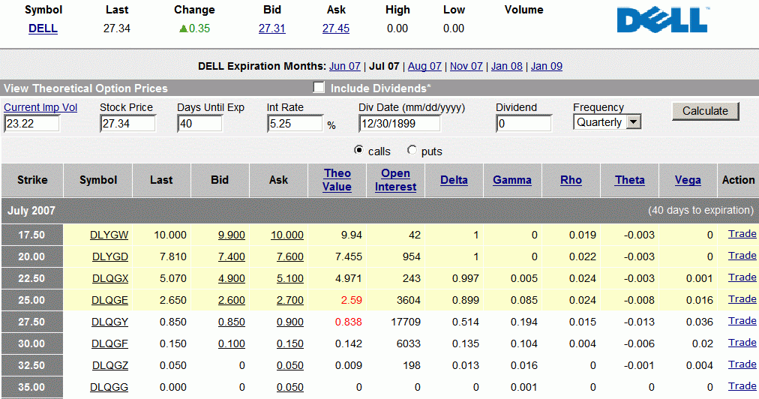Click the 27.45 ask price link
Image resolution: width=759 pixels, height=399 pixels.
click(336, 28)
